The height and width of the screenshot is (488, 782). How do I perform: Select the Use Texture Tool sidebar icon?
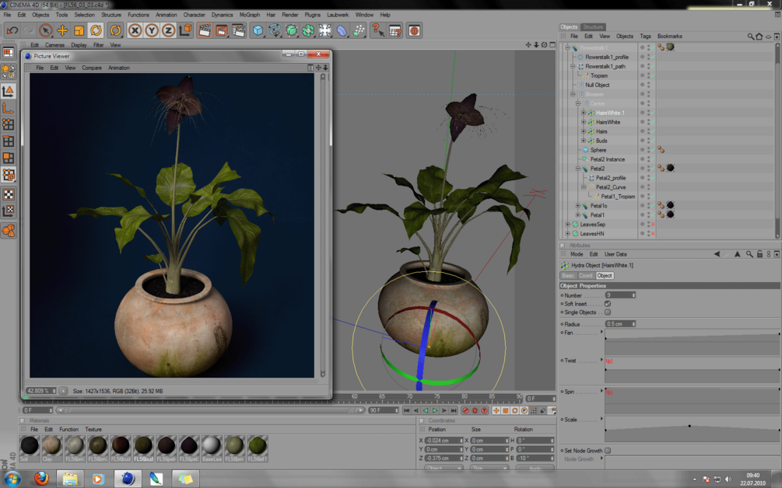9,194
